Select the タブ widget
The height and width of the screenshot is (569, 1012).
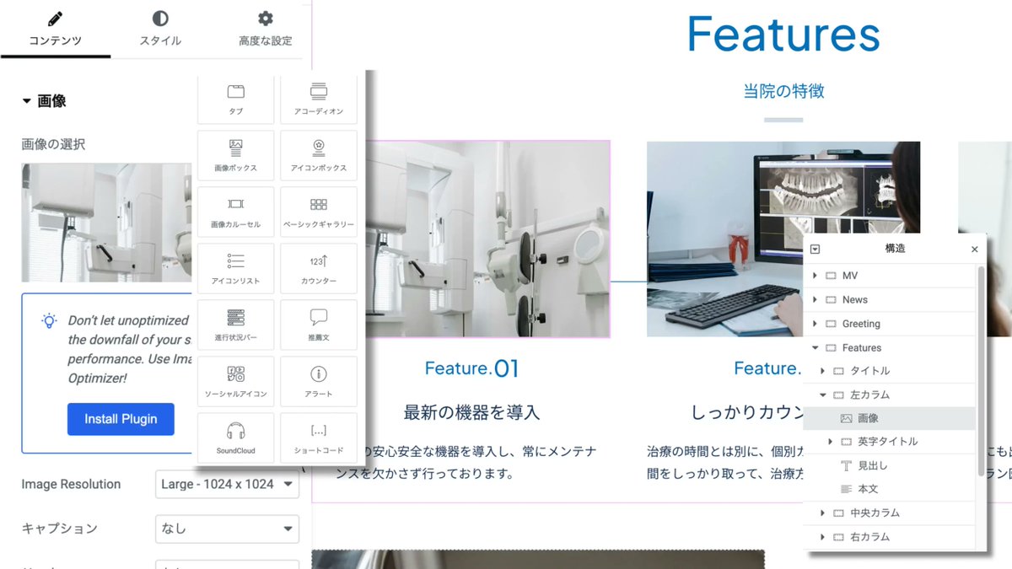tap(236, 98)
